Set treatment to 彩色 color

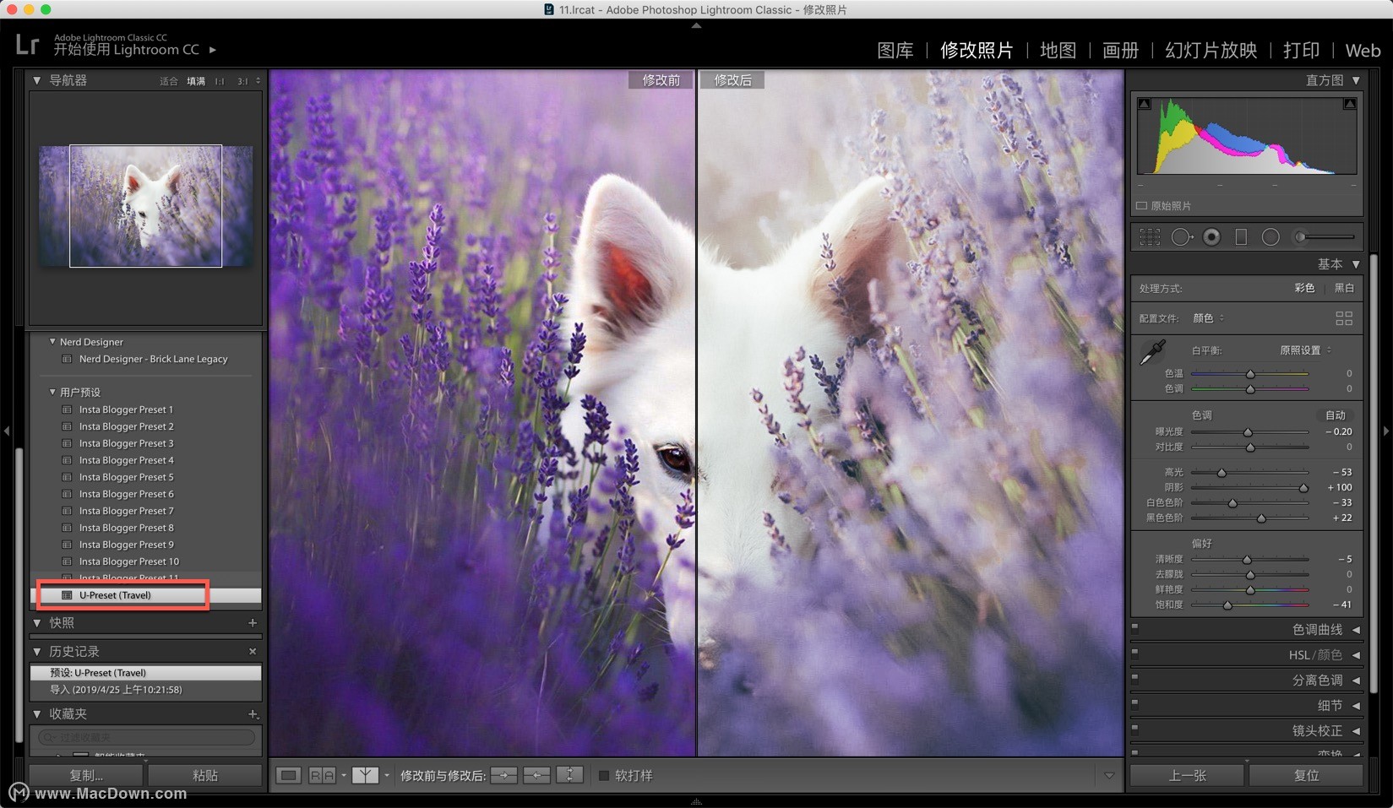coord(1304,288)
